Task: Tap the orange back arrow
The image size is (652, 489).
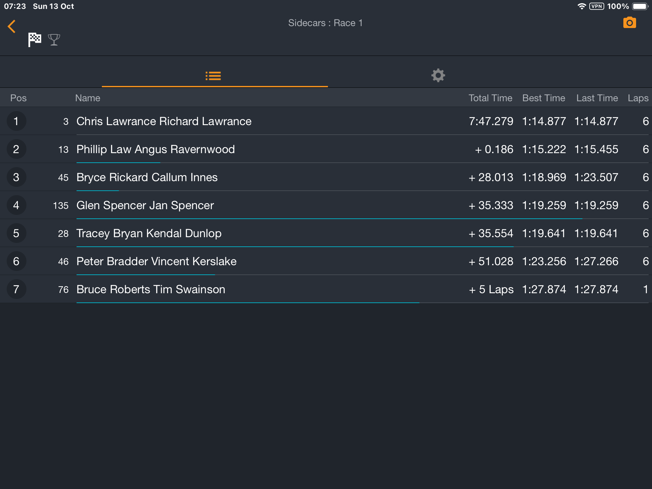Action: click(12, 26)
